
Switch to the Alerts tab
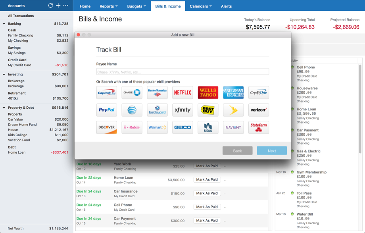point(226,6)
